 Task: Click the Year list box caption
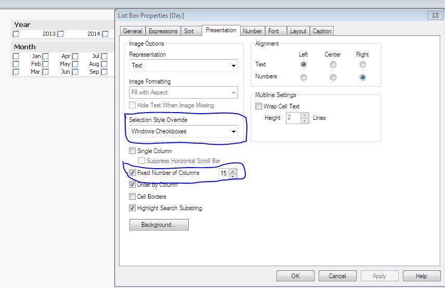pos(62,25)
